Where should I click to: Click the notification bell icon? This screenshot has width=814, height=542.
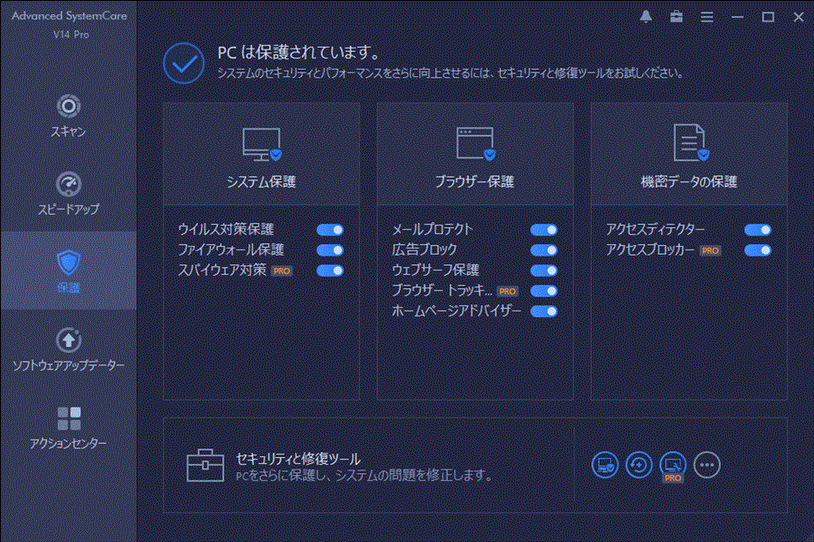(646, 17)
